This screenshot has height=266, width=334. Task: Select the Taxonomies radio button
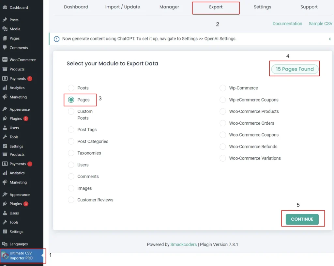pyautogui.click(x=71, y=153)
